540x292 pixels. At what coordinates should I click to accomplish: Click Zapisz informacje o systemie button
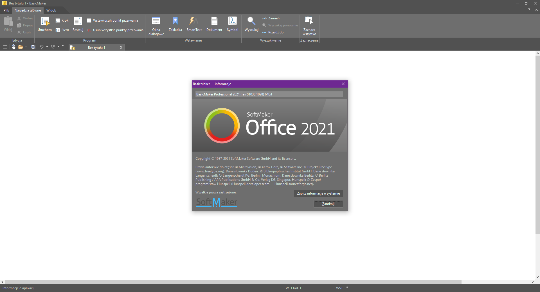pos(318,193)
